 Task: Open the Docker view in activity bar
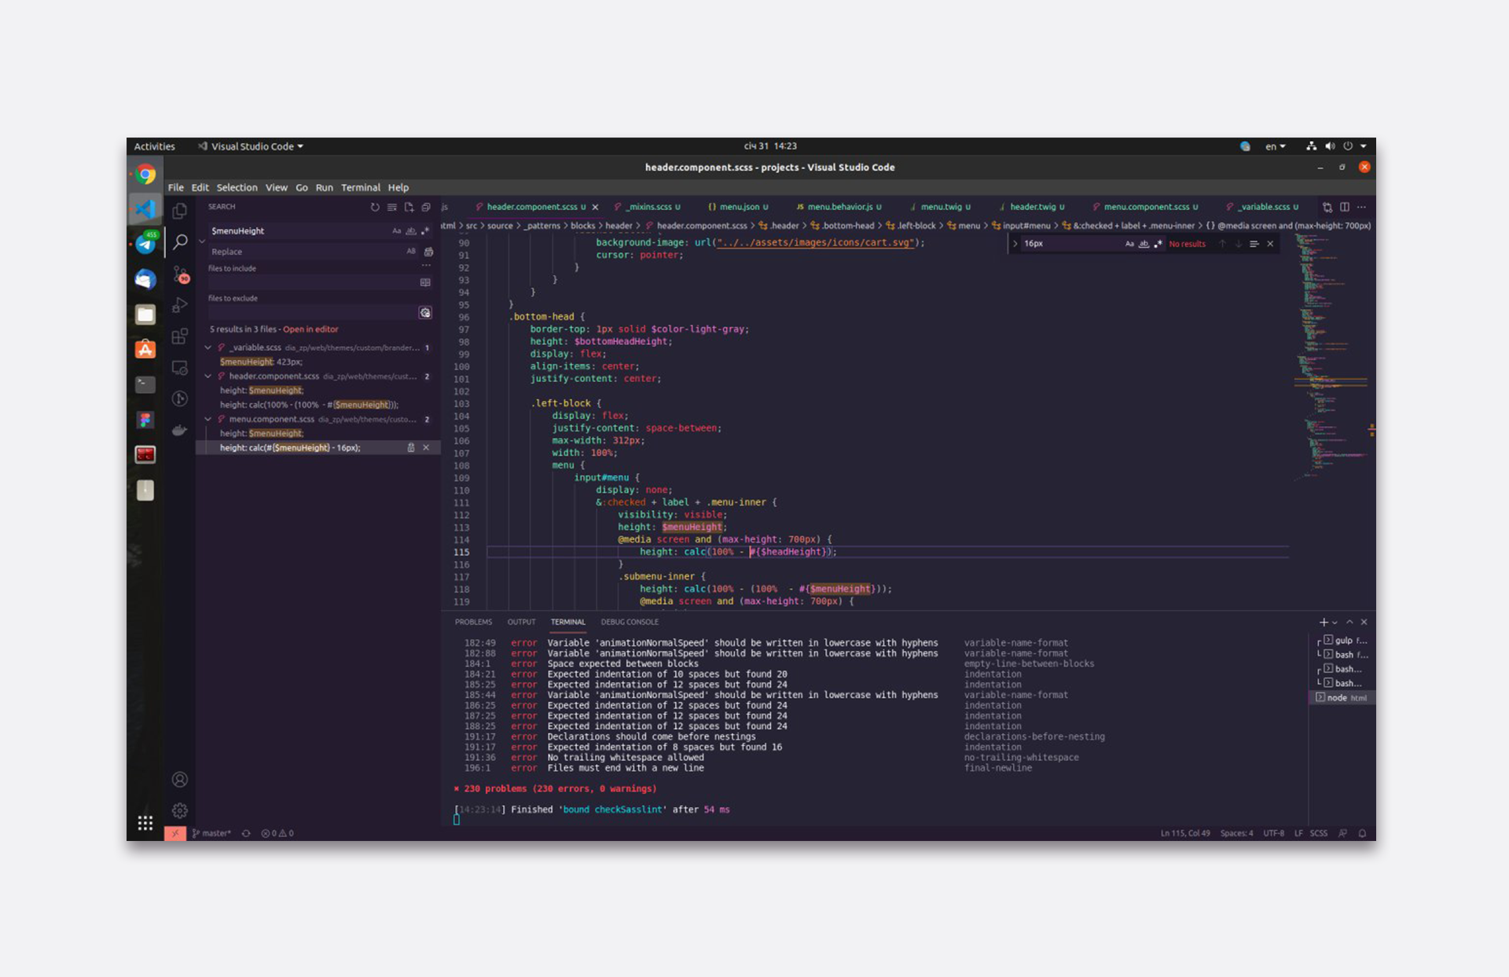pyautogui.click(x=180, y=430)
